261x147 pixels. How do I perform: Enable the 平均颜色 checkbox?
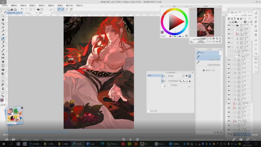click(168, 85)
